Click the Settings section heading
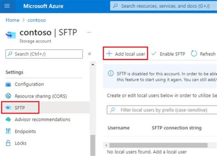The image size is (217, 156). tap(14, 72)
